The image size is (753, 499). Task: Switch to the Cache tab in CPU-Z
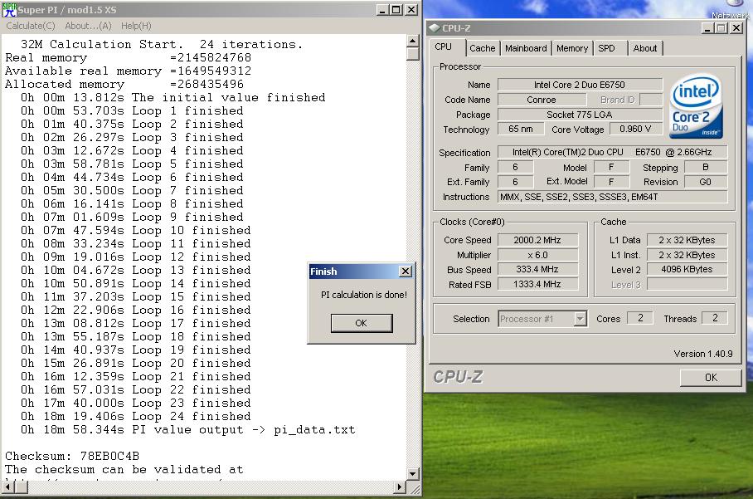tap(482, 48)
